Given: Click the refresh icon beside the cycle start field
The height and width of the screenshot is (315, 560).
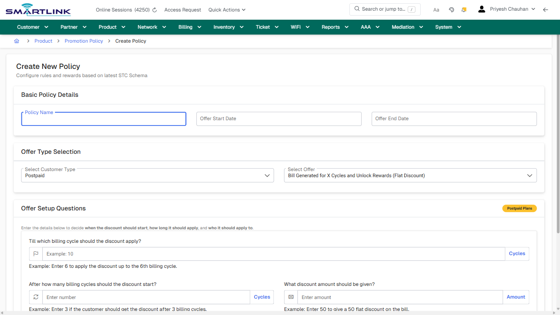Looking at the screenshot, I should (x=36, y=297).
